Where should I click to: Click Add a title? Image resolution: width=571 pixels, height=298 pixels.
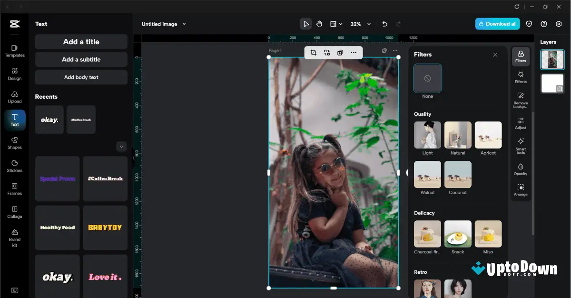[81, 42]
